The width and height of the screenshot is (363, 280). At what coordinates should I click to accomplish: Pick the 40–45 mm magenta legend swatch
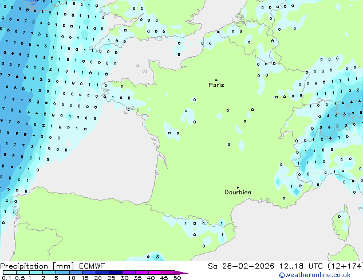pos(155,273)
